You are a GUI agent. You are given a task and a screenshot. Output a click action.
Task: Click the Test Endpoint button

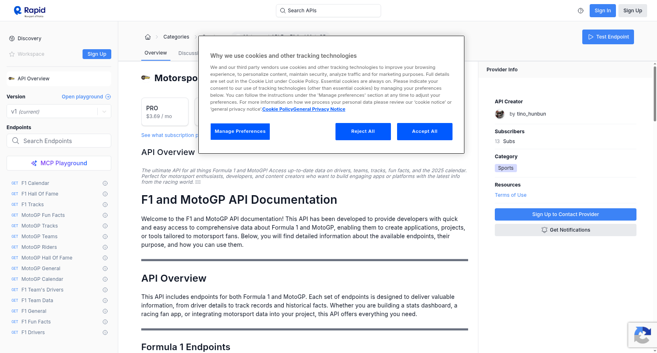[x=608, y=37]
